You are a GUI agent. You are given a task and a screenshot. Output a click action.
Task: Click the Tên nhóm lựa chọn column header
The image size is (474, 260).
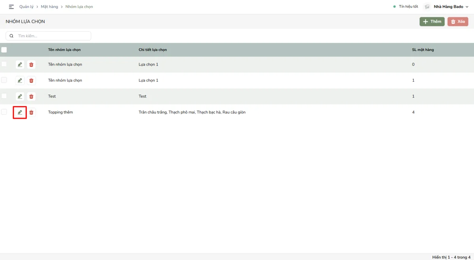(x=64, y=50)
